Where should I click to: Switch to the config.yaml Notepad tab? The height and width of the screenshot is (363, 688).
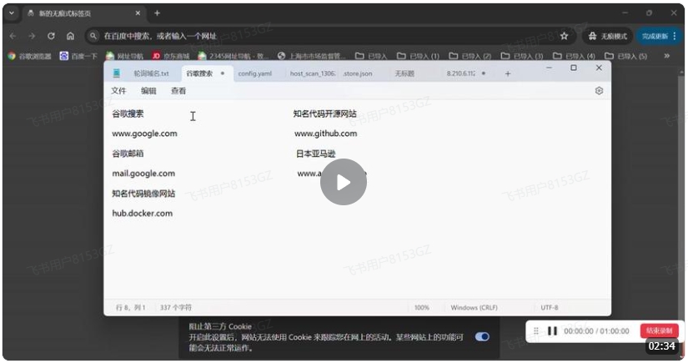point(255,73)
